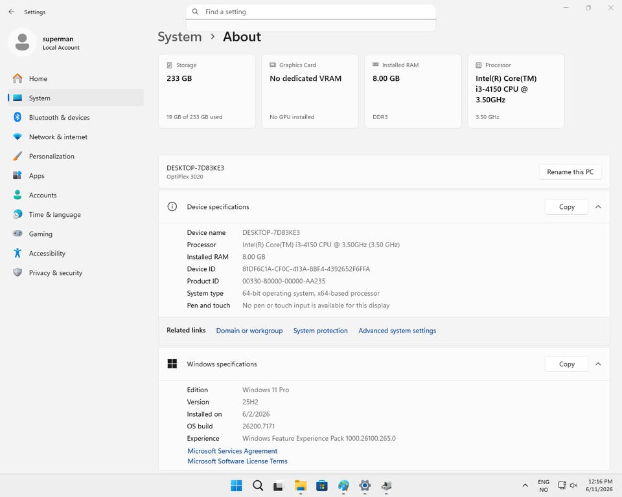Image resolution: width=622 pixels, height=497 pixels.
Task: Click the Apps icon in sidebar
Action: [x=17, y=175]
